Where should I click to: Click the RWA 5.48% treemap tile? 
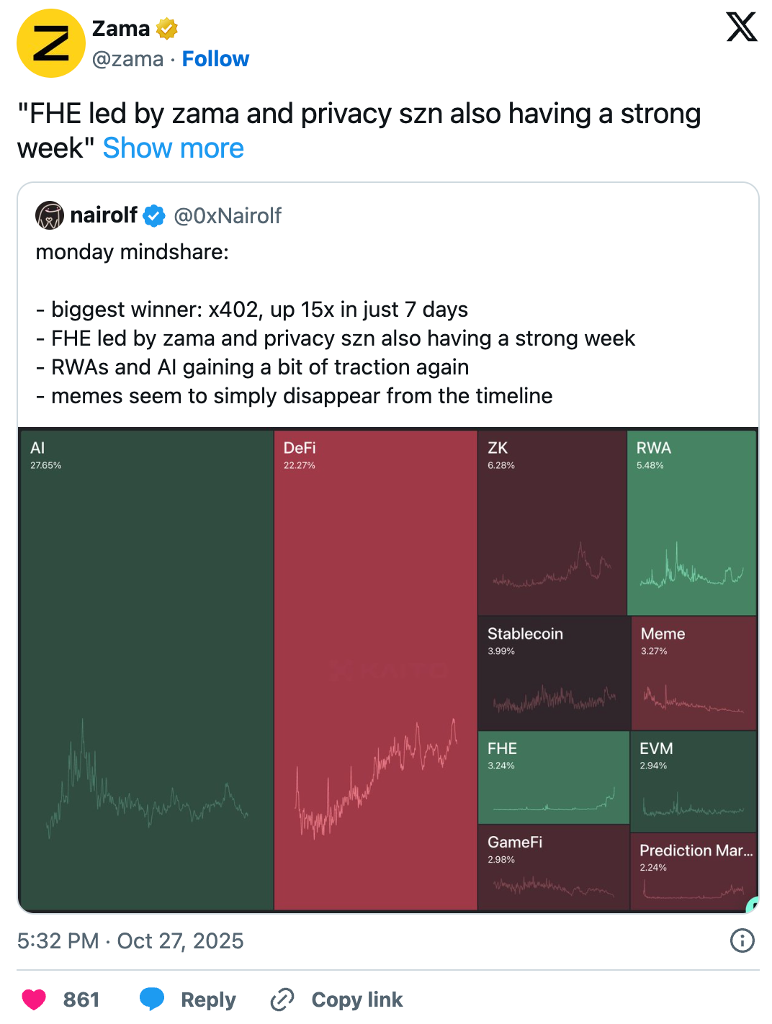tap(691, 522)
